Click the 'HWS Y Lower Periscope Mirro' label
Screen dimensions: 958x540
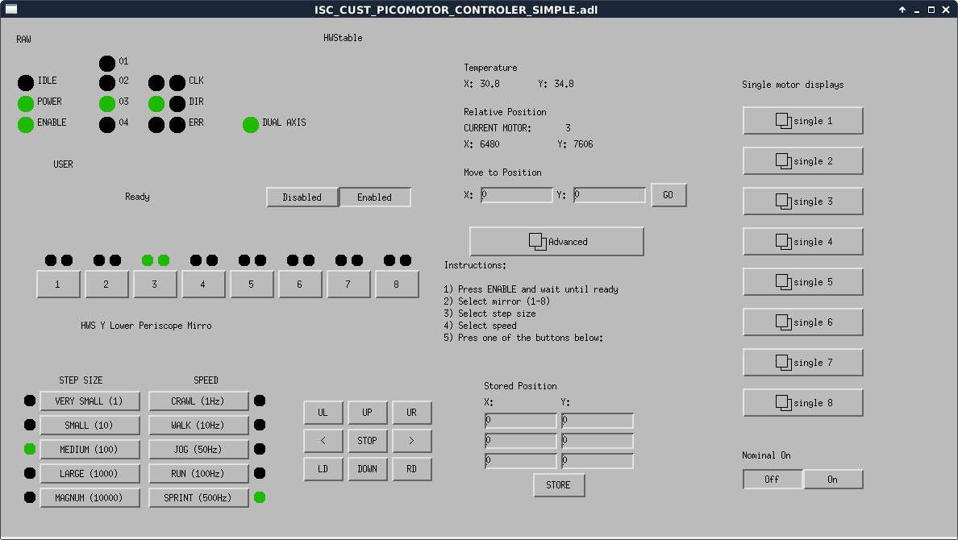[146, 326]
